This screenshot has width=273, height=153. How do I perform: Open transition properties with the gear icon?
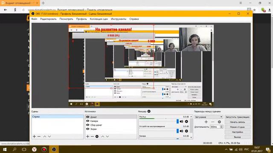click(219, 122)
